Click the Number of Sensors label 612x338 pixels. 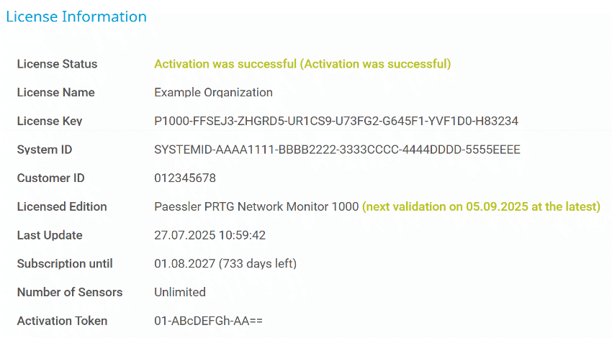point(70,293)
